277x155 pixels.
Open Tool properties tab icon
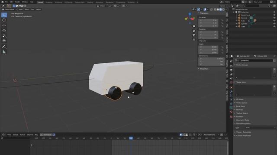coord(231,61)
